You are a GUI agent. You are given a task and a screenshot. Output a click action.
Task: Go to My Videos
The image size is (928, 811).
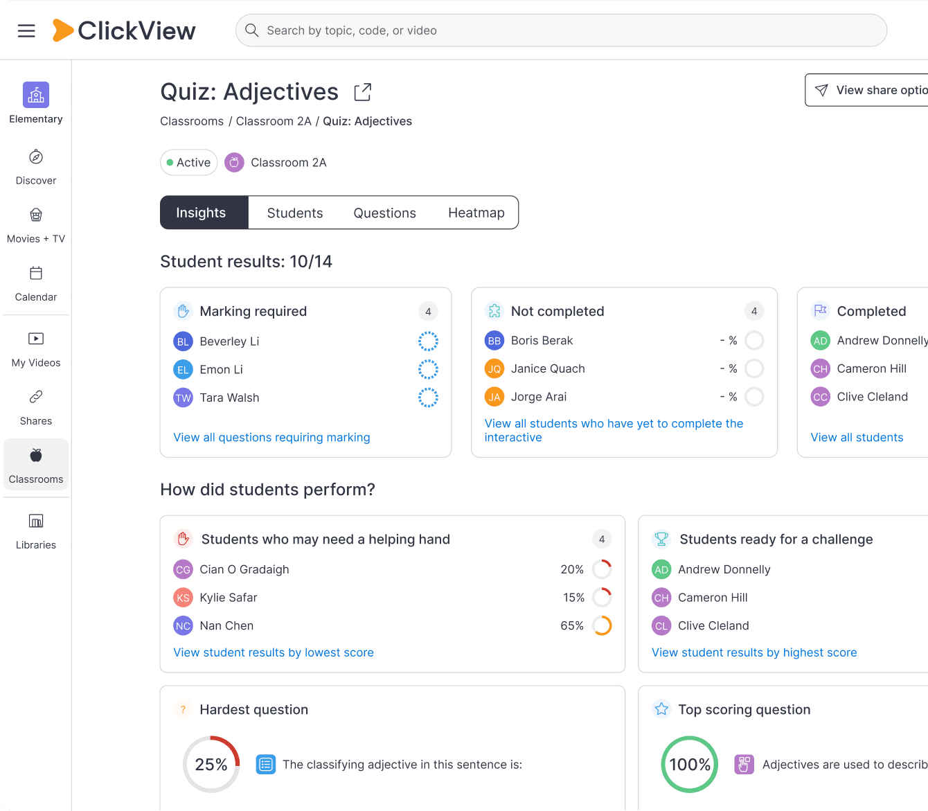point(36,349)
